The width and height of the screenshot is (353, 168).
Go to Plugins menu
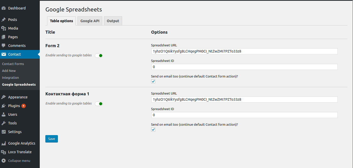click(x=20, y=106)
